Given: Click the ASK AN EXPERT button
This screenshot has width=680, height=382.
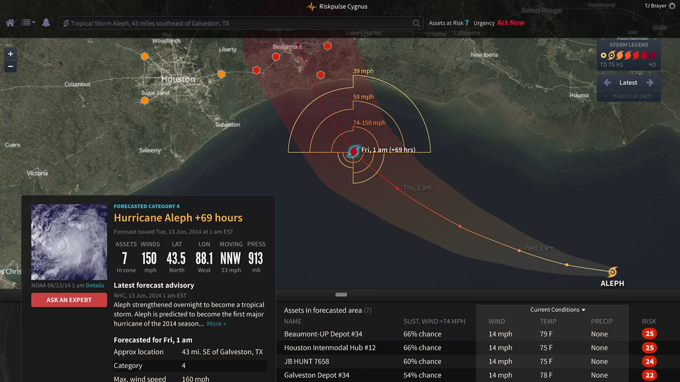Looking at the screenshot, I should pos(69,300).
